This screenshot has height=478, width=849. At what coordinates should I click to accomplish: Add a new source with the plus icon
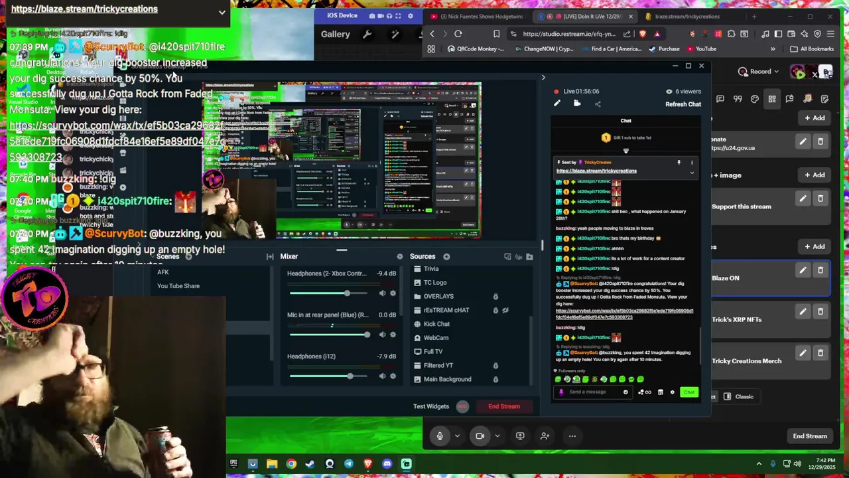[x=446, y=257]
